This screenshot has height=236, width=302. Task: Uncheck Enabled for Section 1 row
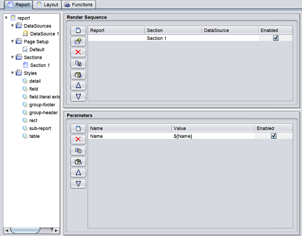tap(276, 38)
